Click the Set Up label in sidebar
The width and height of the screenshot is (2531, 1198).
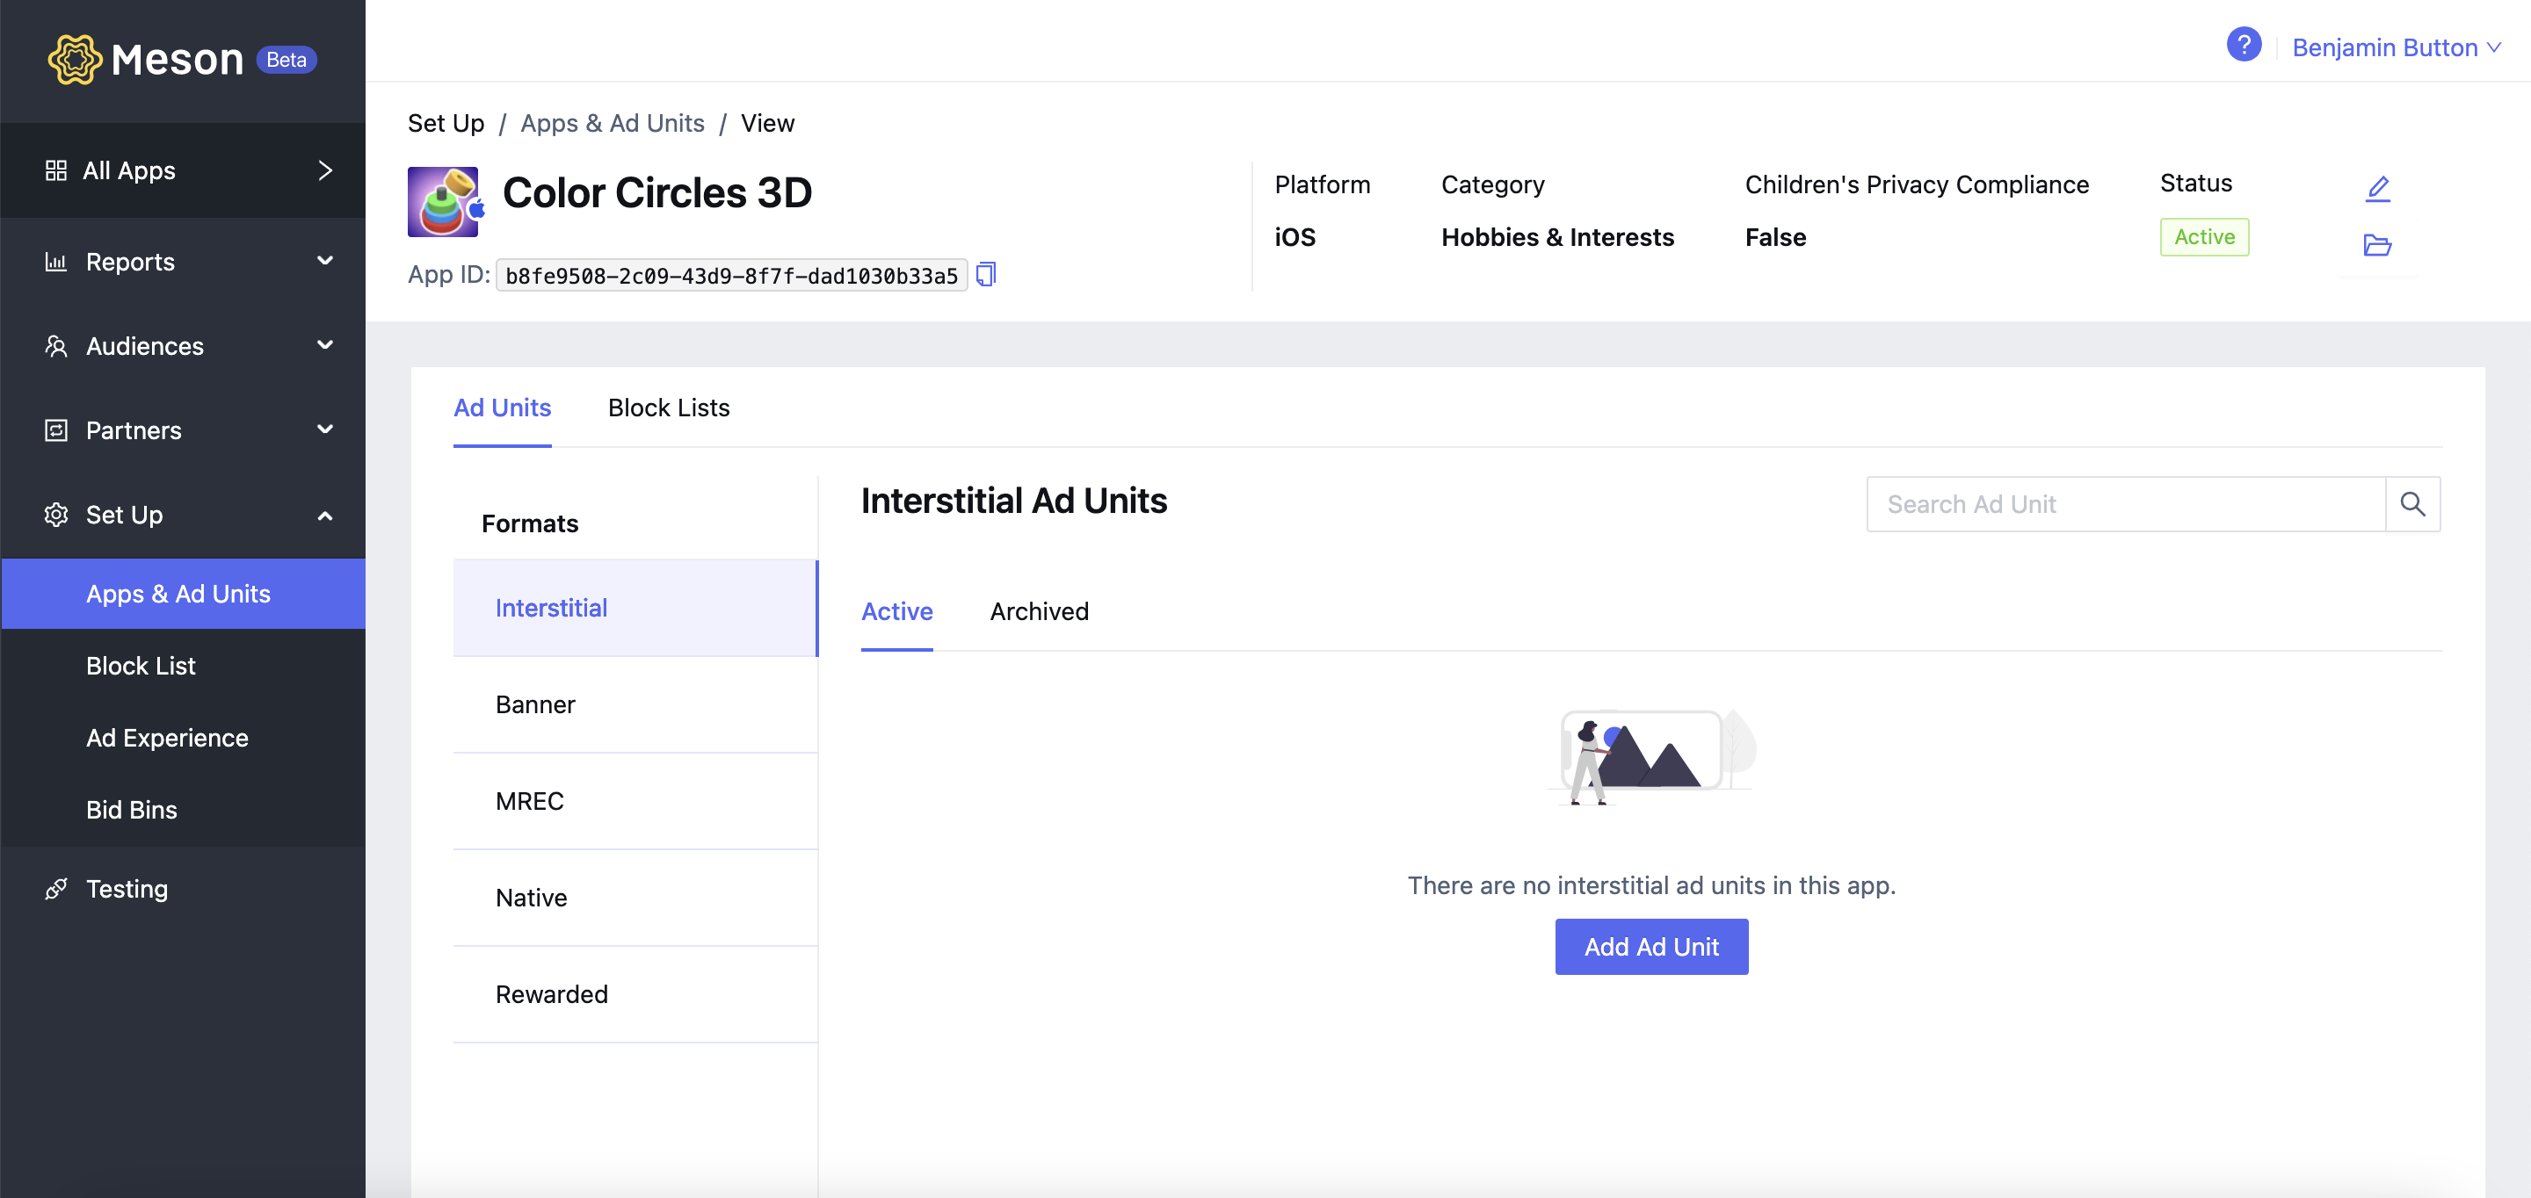click(x=124, y=515)
